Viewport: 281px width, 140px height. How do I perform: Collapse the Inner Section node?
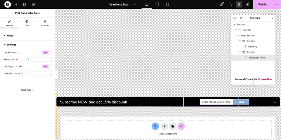238,35
